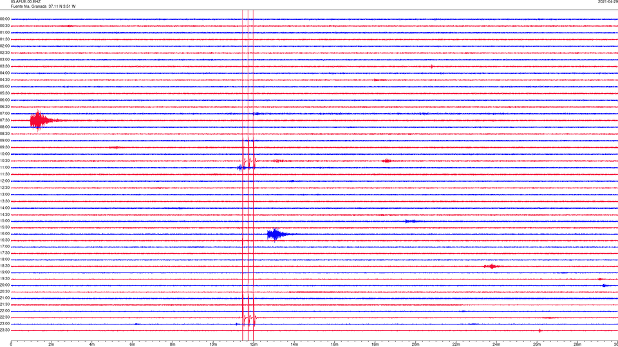Viewport: 618px width, 347px height.
Task: Click the 20m tick on the minute axis
Action: [415, 344]
